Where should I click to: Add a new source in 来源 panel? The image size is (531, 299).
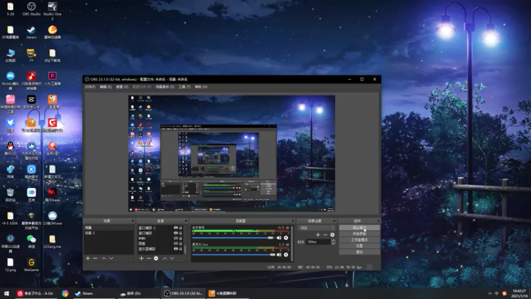tap(141, 258)
